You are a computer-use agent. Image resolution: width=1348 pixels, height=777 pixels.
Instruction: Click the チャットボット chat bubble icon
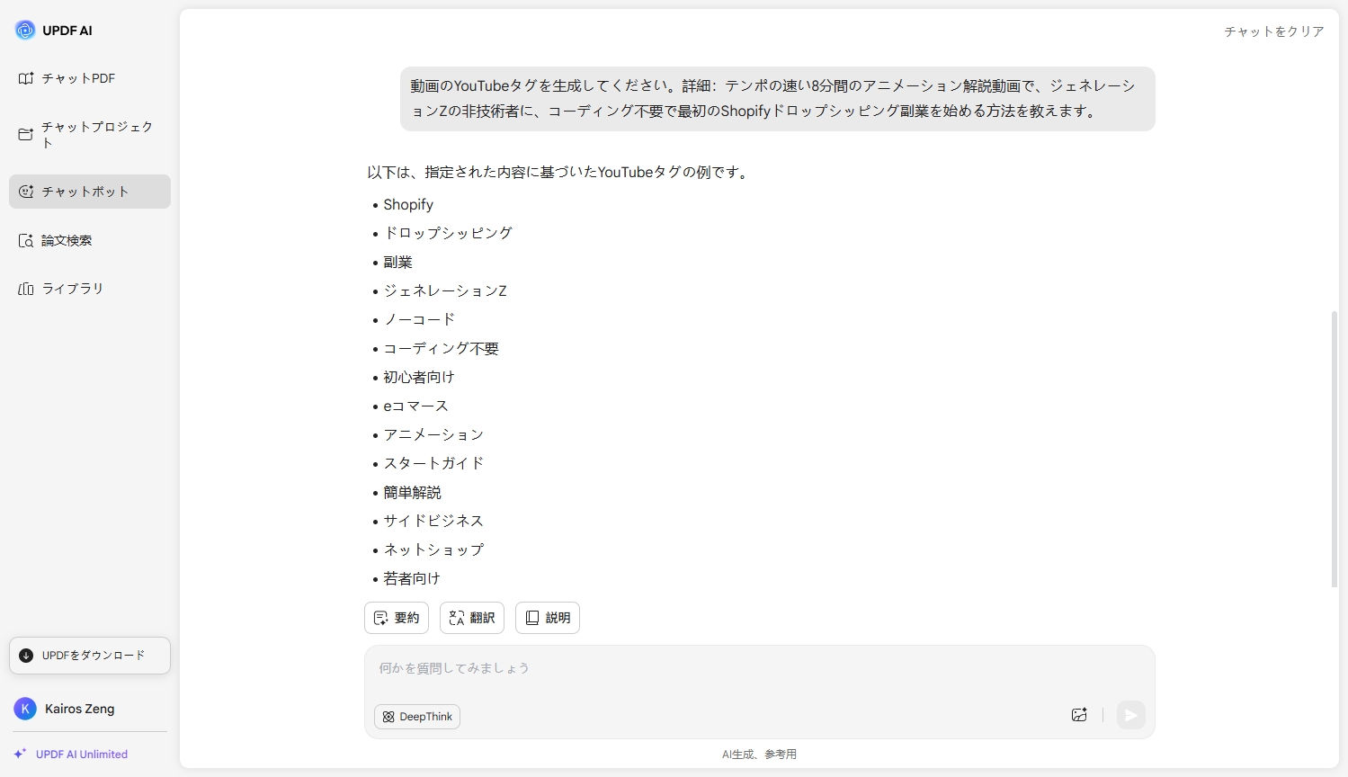pyautogui.click(x=26, y=192)
